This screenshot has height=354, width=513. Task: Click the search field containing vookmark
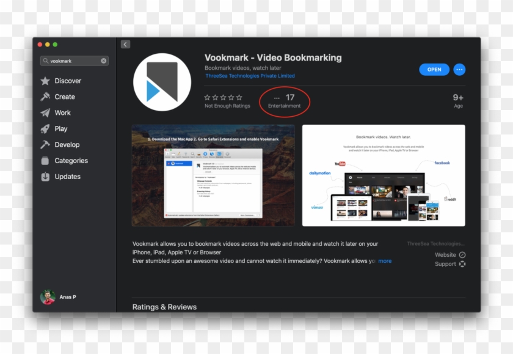(x=73, y=61)
